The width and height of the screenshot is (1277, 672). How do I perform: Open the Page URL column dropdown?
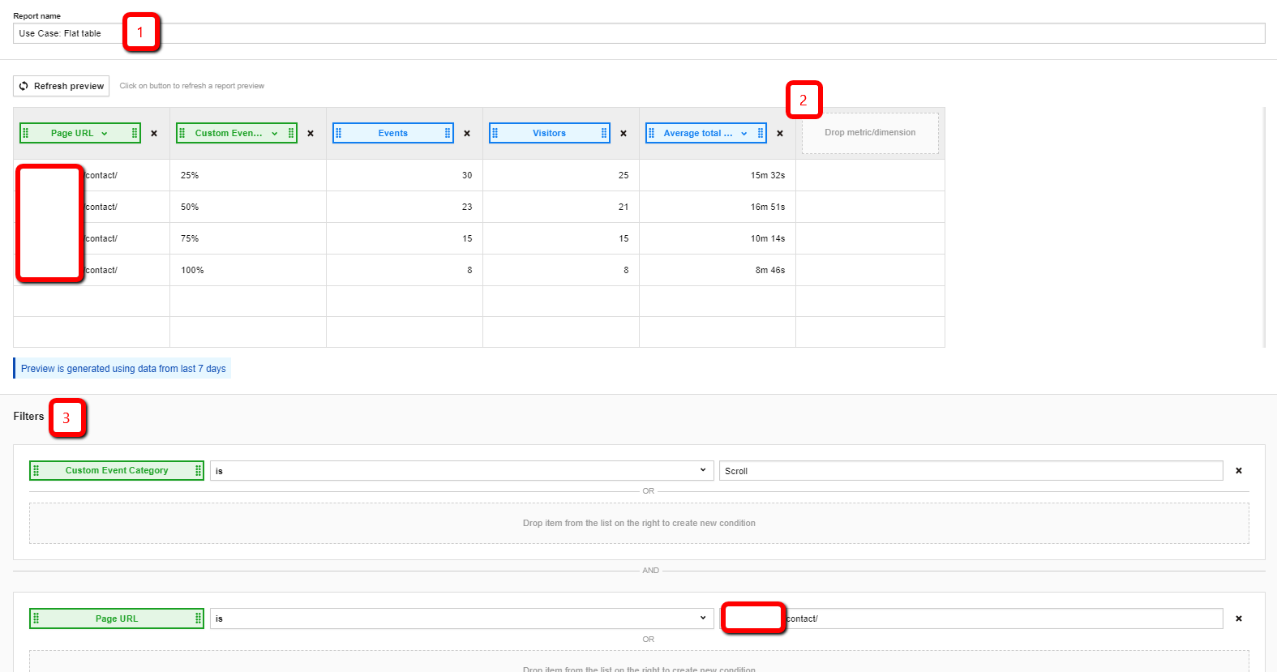tap(105, 134)
